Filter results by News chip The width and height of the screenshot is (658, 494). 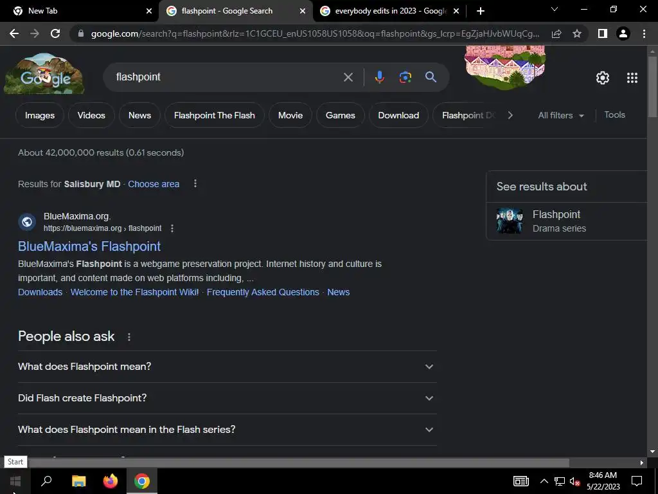click(139, 115)
